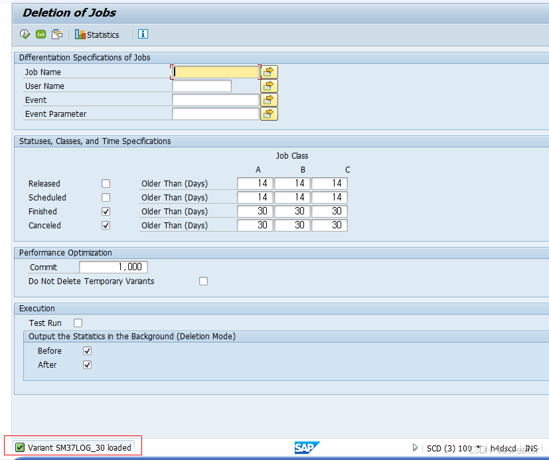549x460 pixels.
Task: Check the Scheduled jobs checkbox
Action: pyautogui.click(x=104, y=197)
